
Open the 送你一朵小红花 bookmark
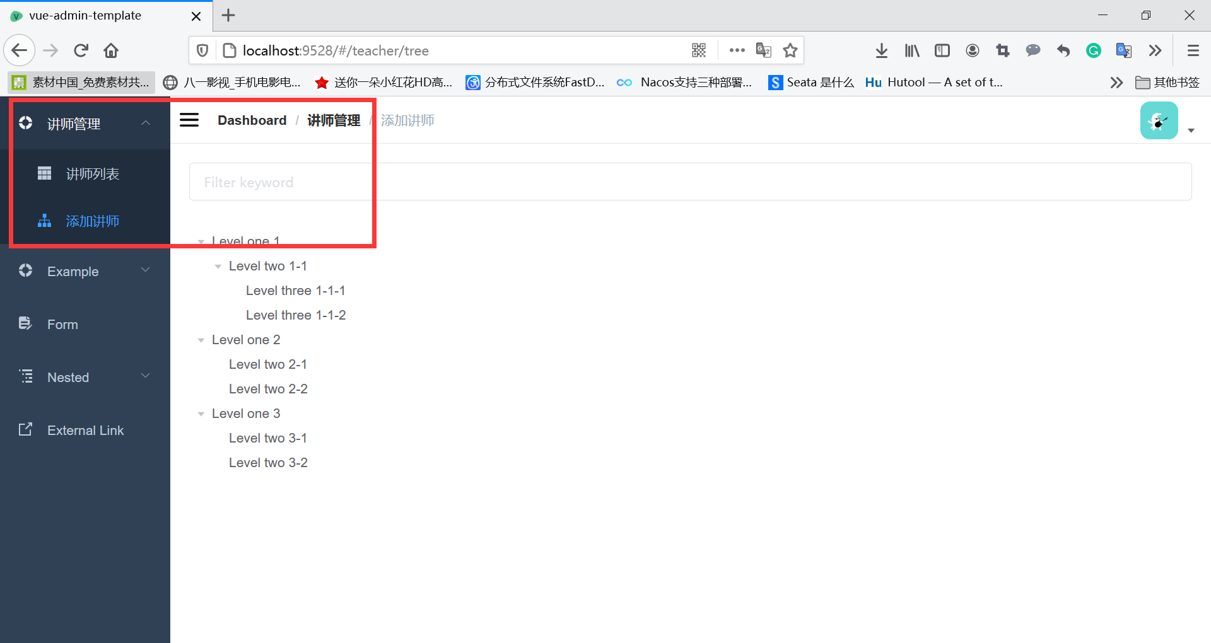click(384, 82)
